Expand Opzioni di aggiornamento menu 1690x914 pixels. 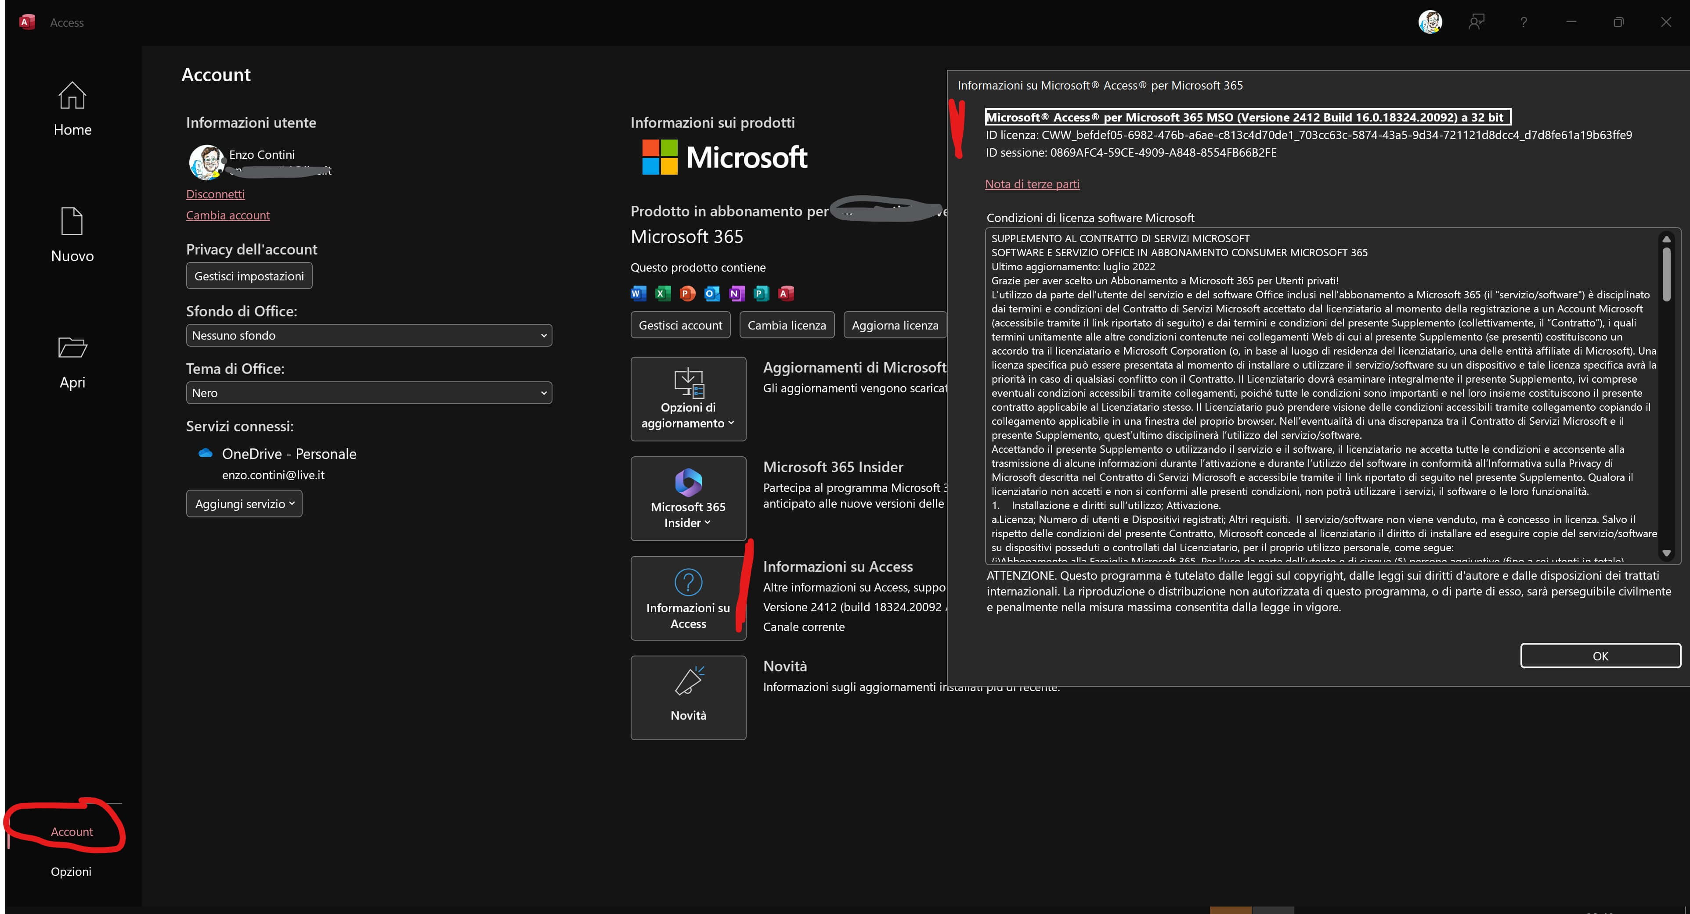pyautogui.click(x=688, y=399)
